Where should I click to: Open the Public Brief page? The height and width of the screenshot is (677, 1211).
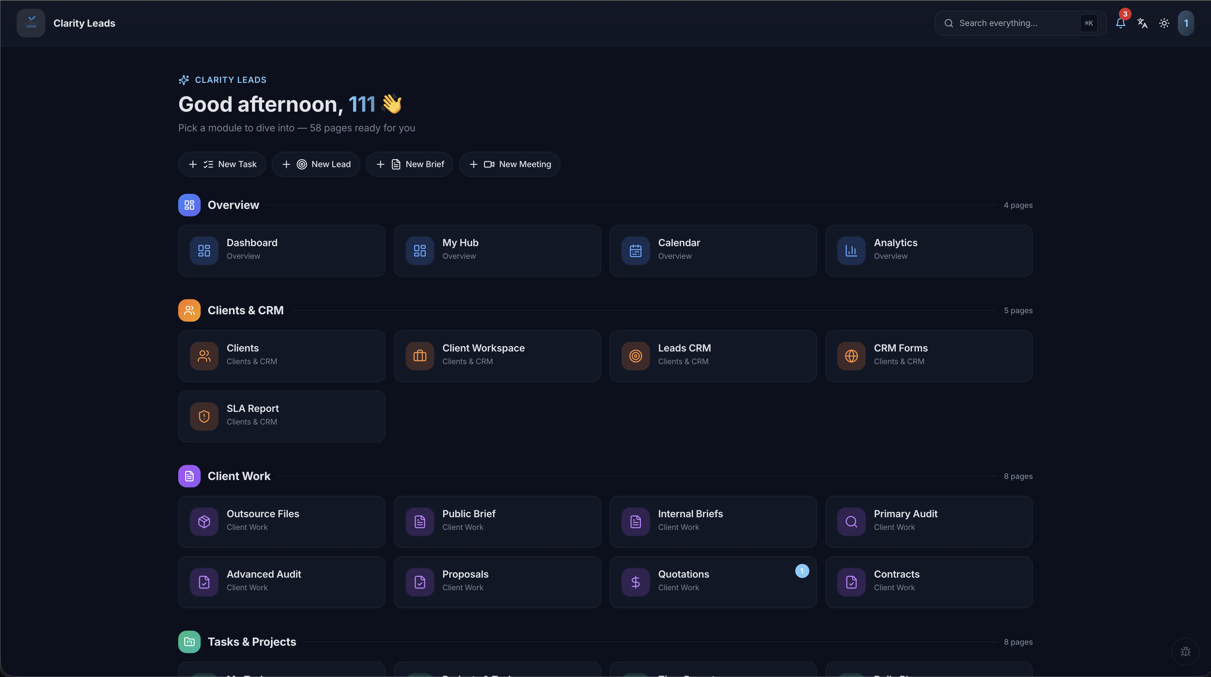(497, 521)
